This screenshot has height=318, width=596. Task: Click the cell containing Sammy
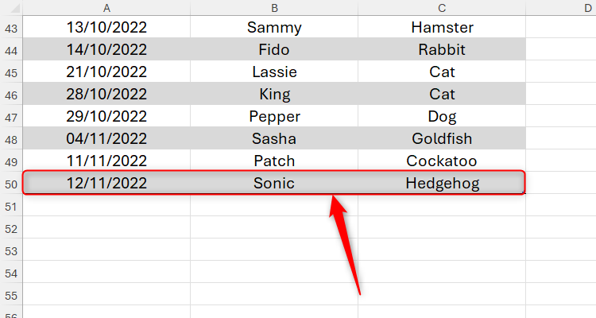pyautogui.click(x=274, y=27)
